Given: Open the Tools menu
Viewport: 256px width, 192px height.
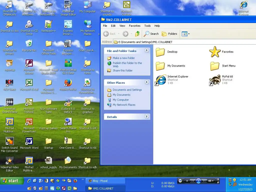Looking at the screenshot, I should 147,26.
